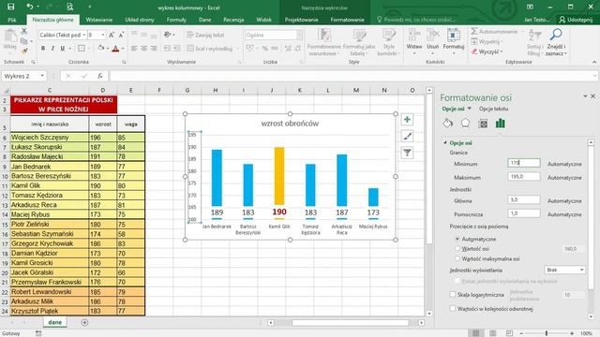Open the font name dropdown
Screen dimensions: 600x337
pos(83,35)
